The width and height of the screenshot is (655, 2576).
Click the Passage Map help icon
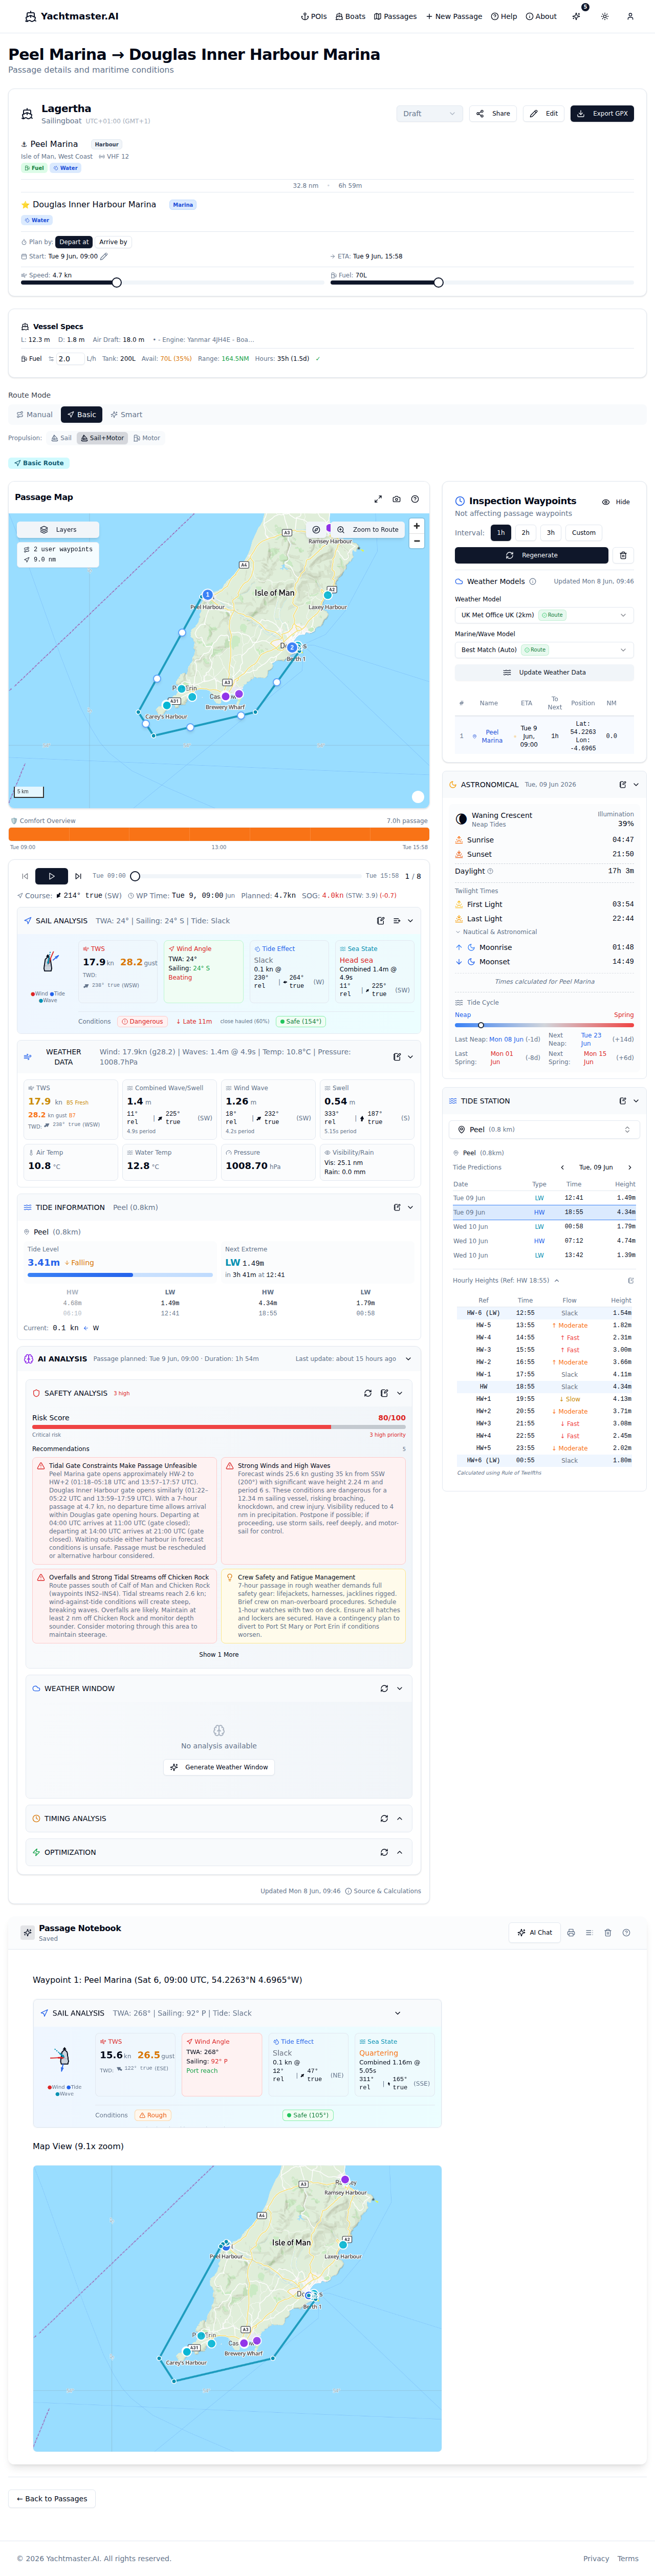coord(415,499)
